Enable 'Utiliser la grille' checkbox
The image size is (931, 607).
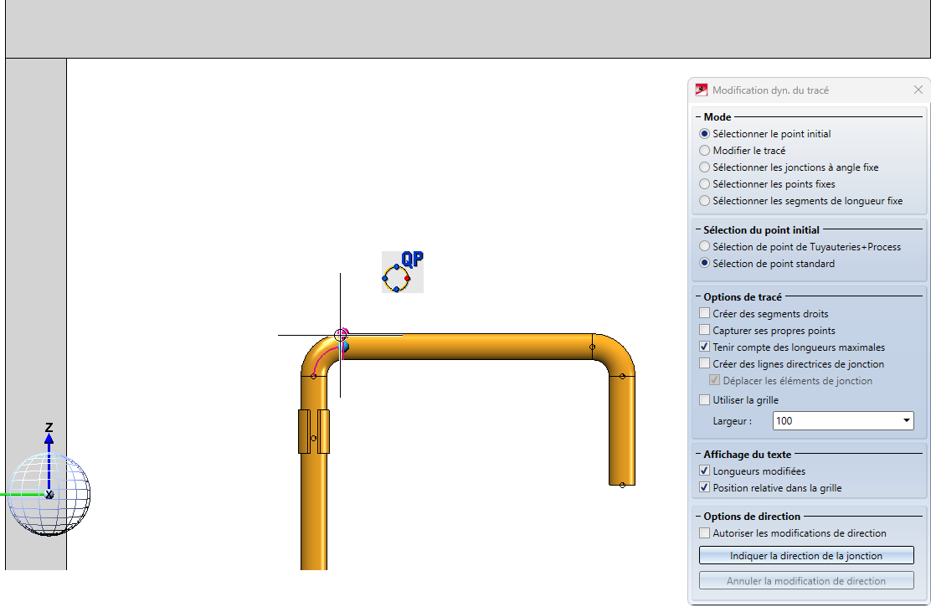click(x=704, y=400)
